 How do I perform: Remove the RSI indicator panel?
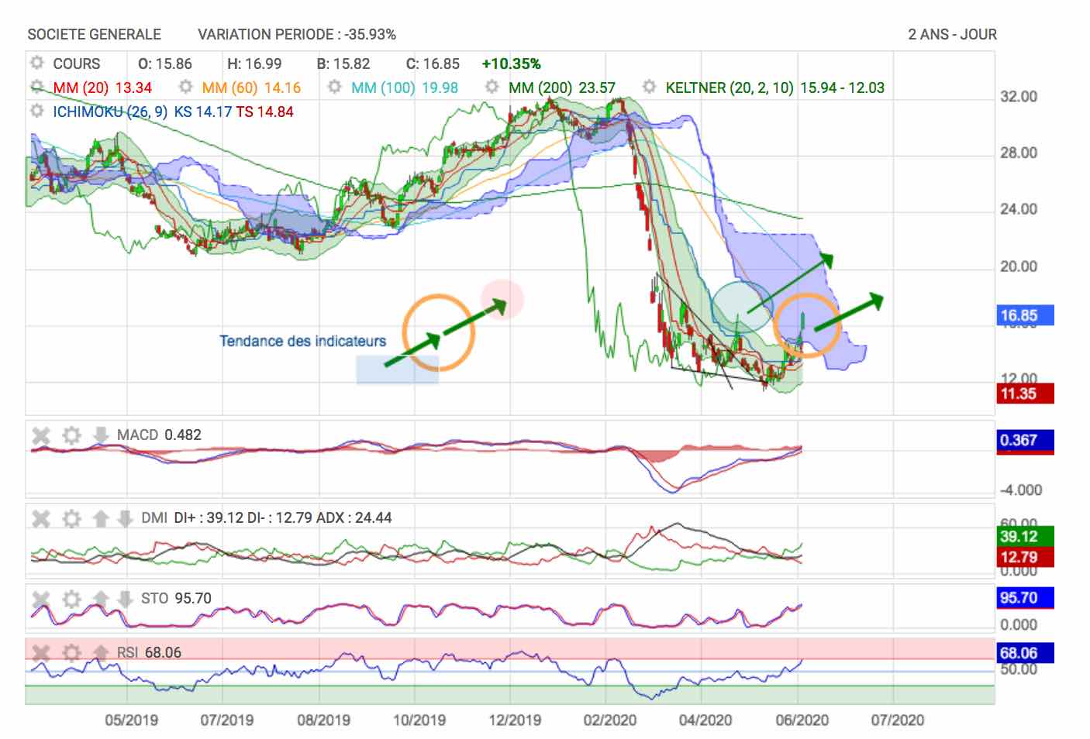pyautogui.click(x=41, y=653)
